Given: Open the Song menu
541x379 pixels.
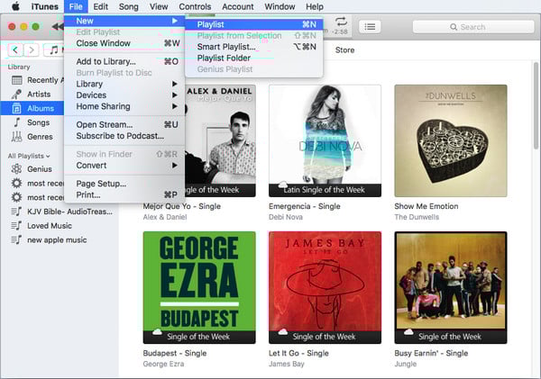Looking at the screenshot, I should coord(128,6).
